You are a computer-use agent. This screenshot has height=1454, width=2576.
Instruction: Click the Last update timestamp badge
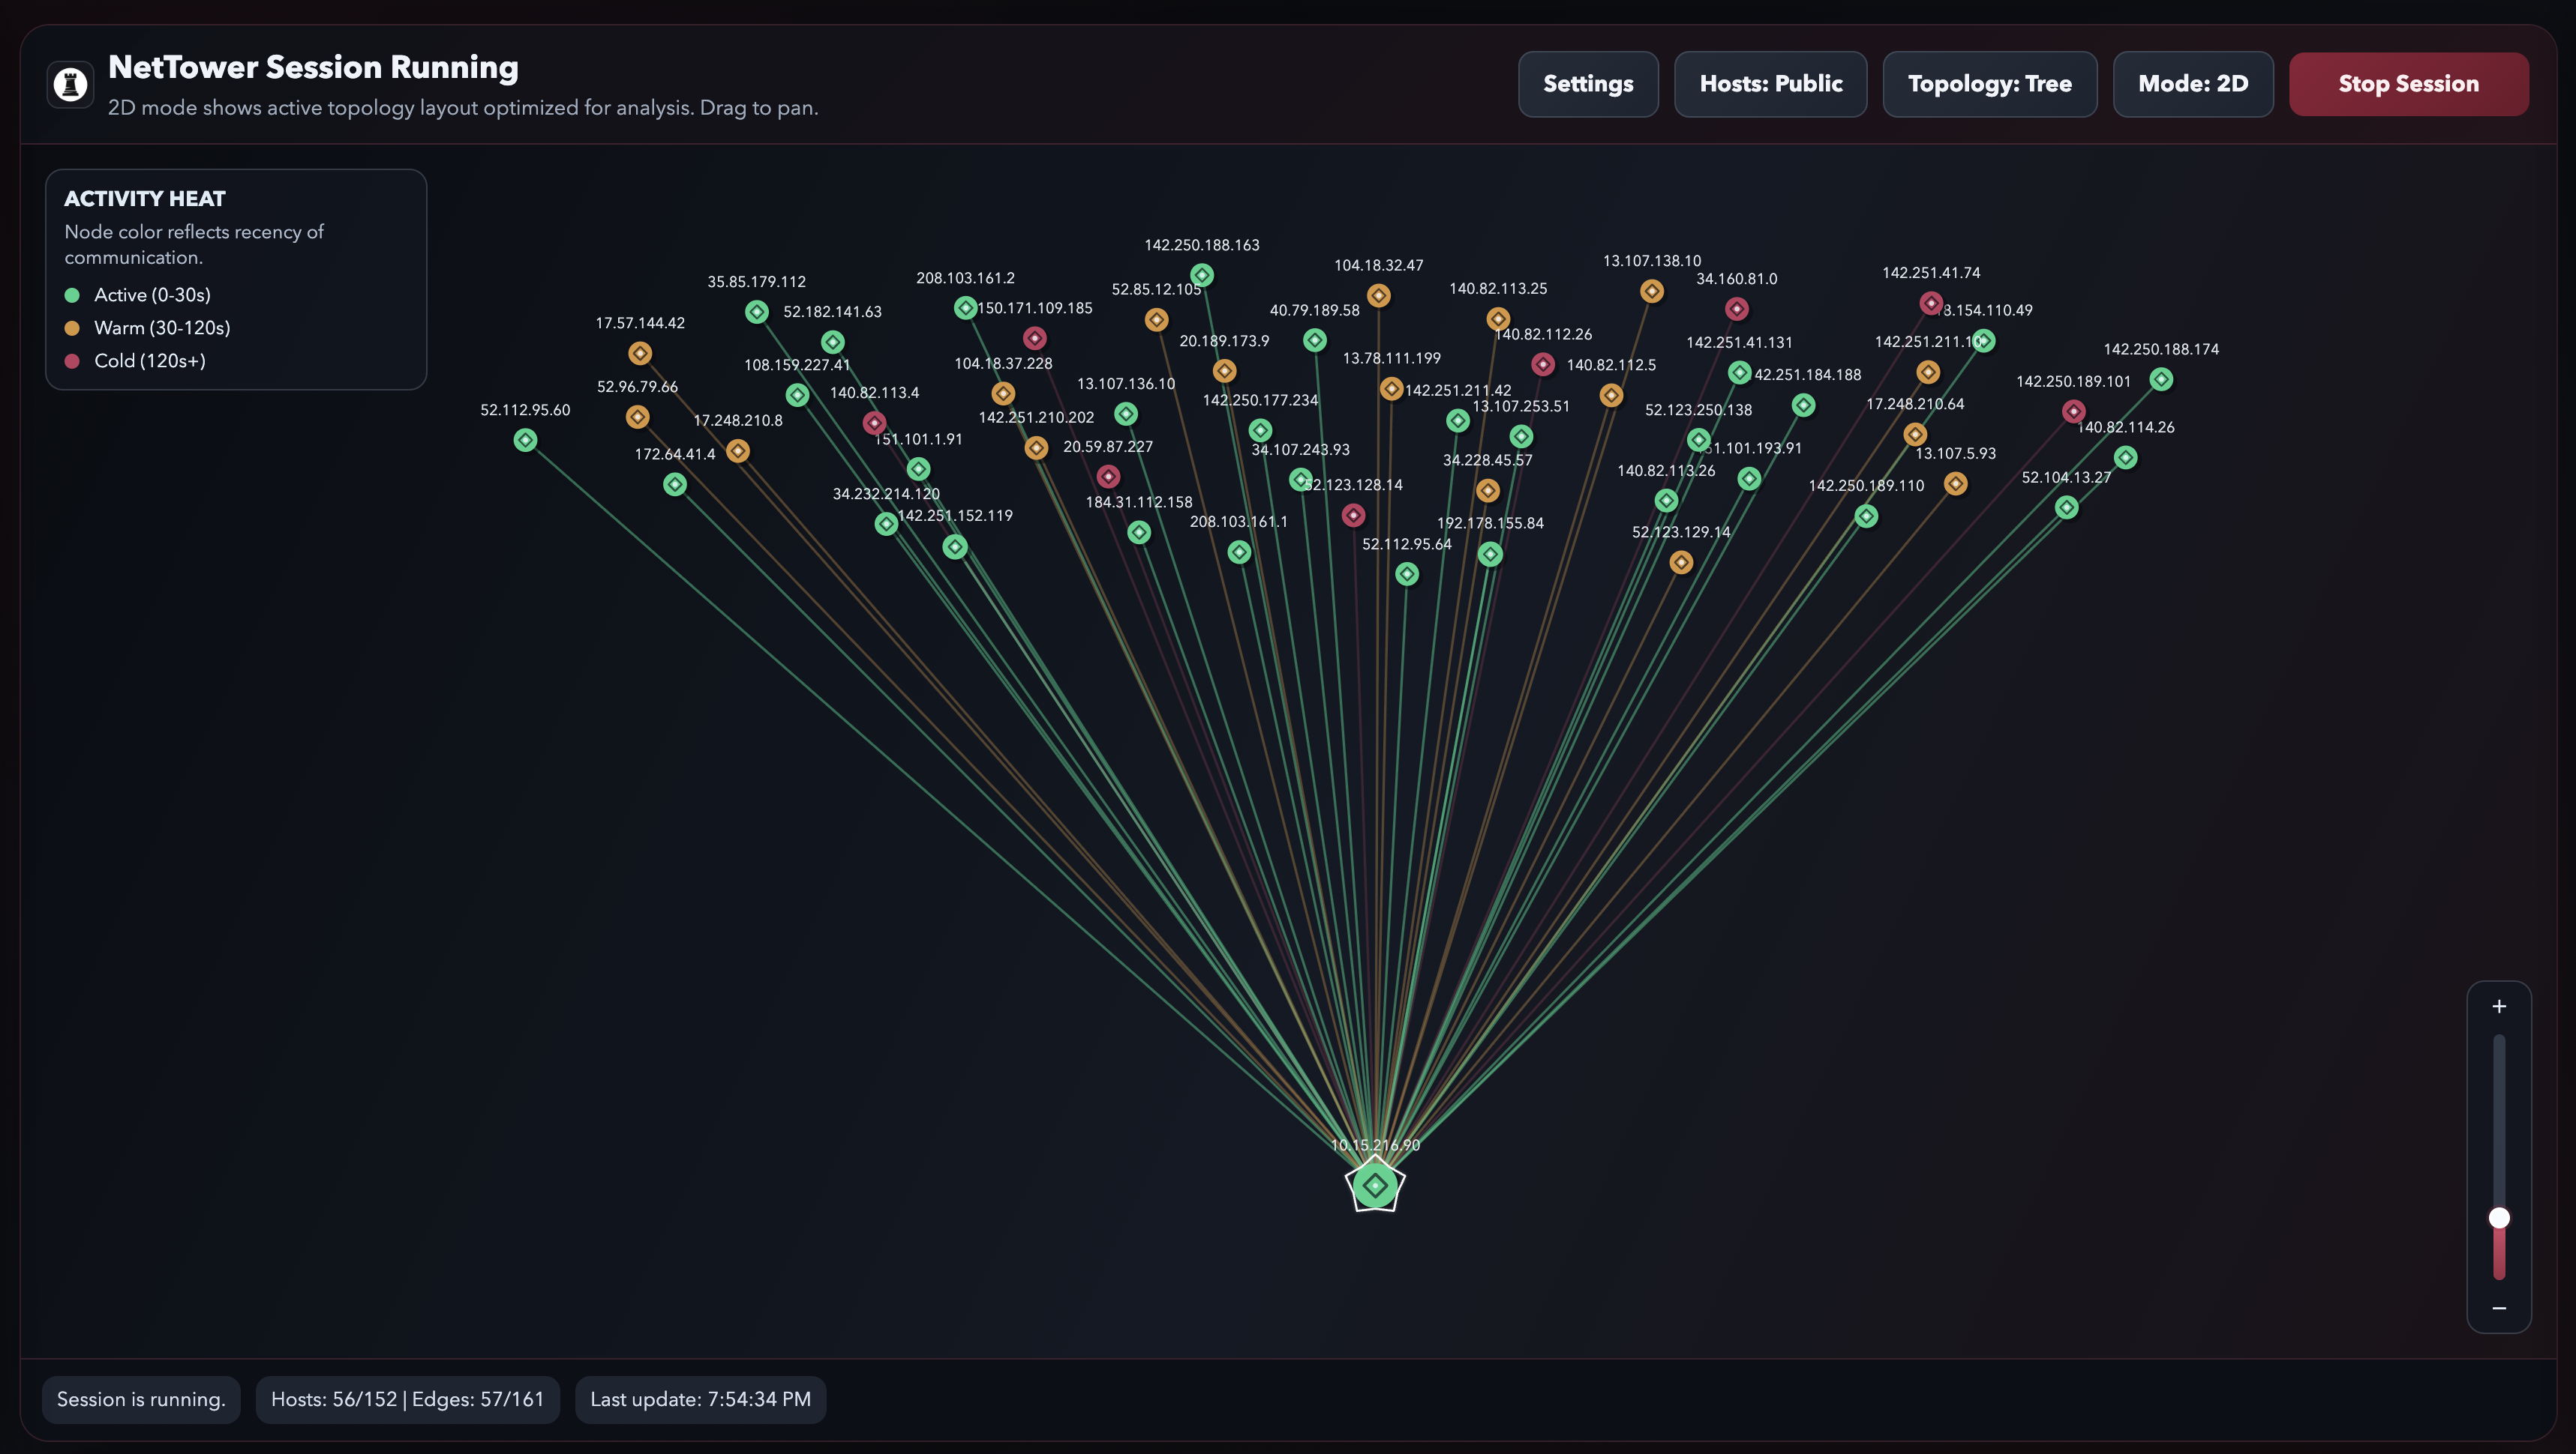pyautogui.click(x=700, y=1399)
